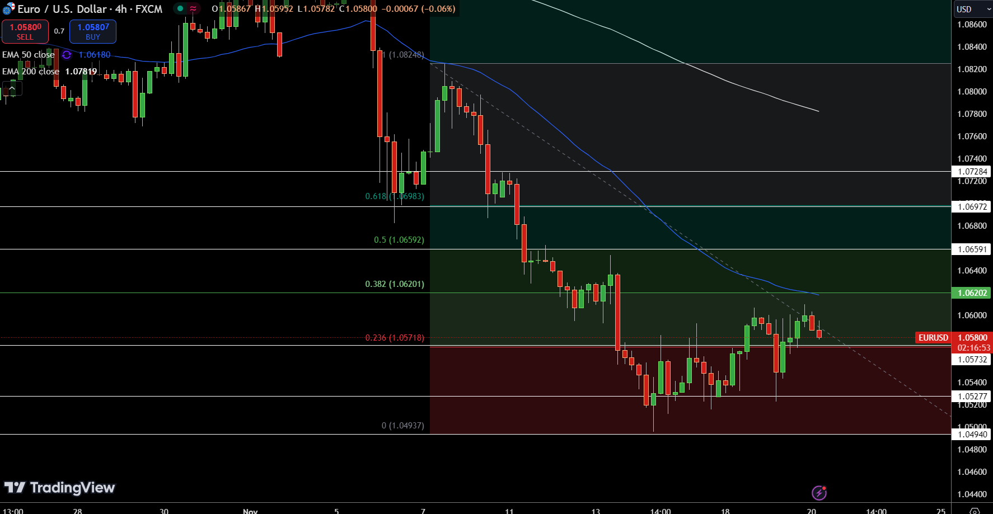Image resolution: width=993 pixels, height=514 pixels.
Task: Click the 1.07284 price axis tag
Action: click(972, 172)
